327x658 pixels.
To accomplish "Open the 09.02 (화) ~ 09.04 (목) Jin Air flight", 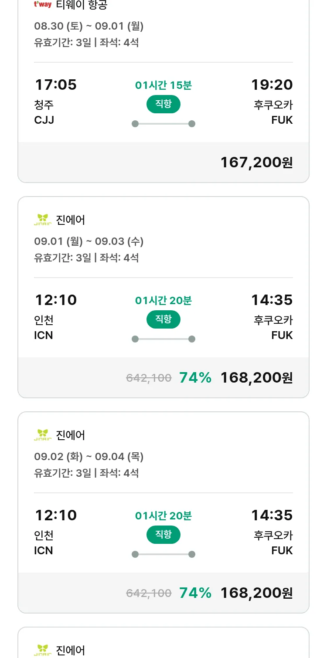I will pyautogui.click(x=89, y=457).
